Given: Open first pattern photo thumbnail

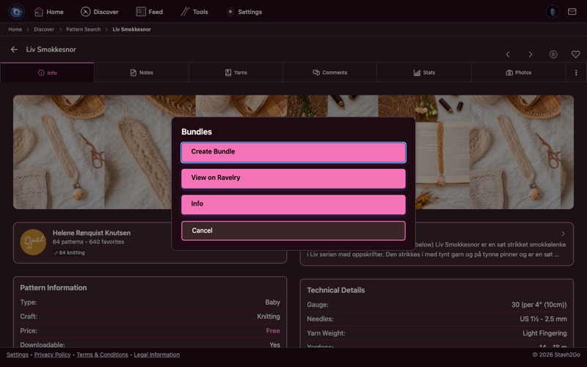Looking at the screenshot, I should pos(59,152).
